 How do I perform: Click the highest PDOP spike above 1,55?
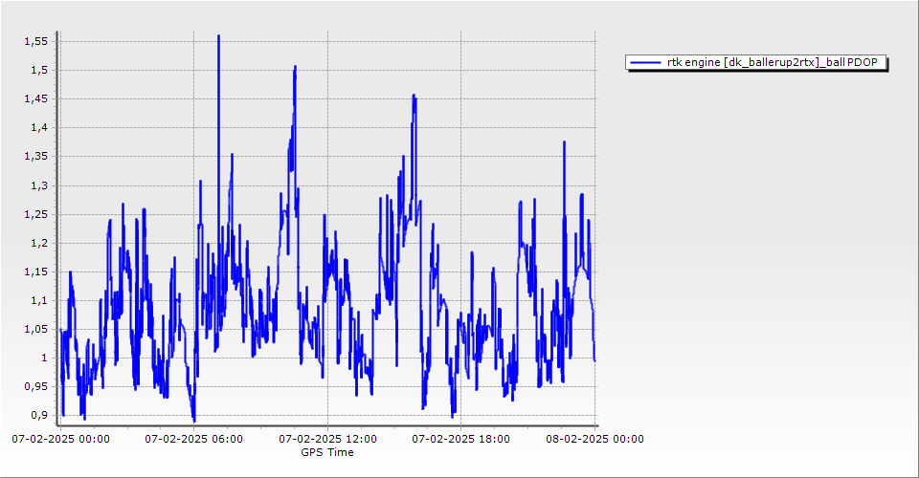pyautogui.click(x=218, y=36)
